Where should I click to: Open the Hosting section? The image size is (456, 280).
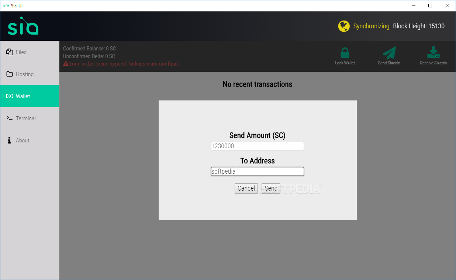pyautogui.click(x=30, y=74)
